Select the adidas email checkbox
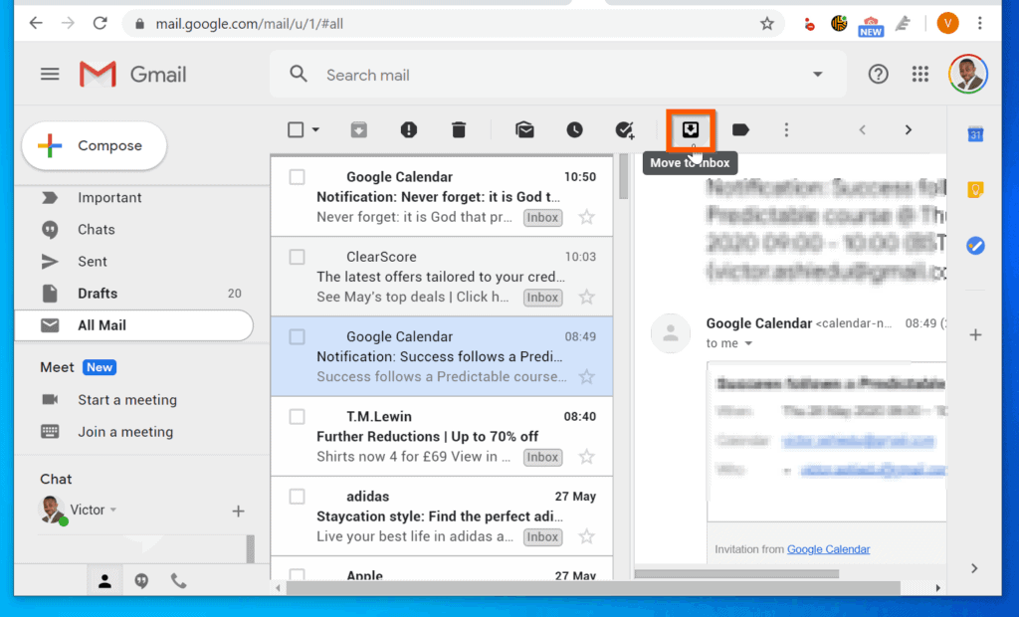The height and width of the screenshot is (617, 1019). [x=297, y=497]
